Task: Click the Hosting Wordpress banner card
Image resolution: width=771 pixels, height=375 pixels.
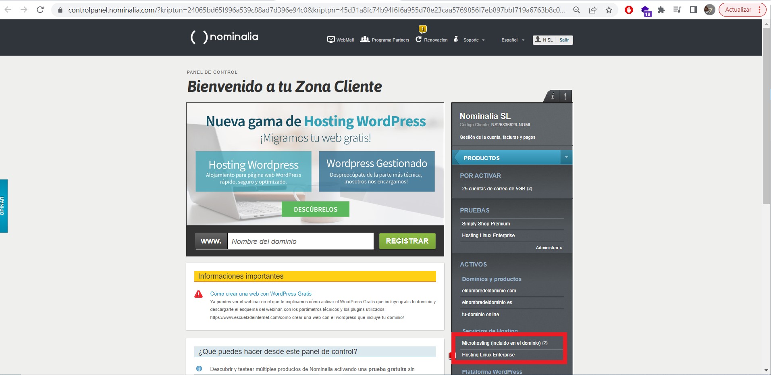Action: click(254, 171)
